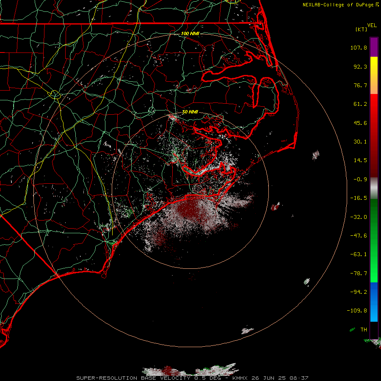Click the -109.8 scale value

tap(357, 311)
